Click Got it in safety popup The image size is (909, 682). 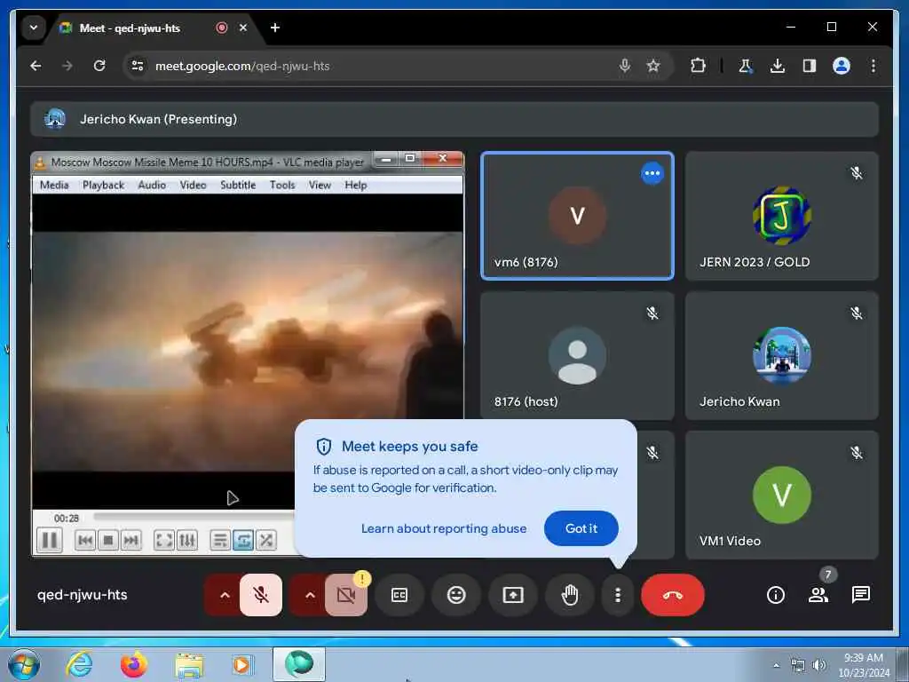[x=581, y=528]
